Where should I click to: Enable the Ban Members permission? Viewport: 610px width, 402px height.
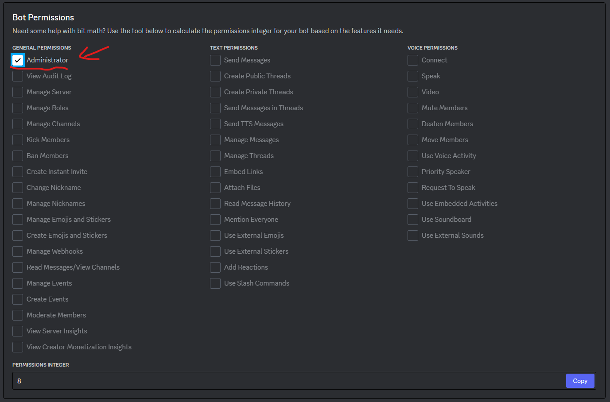[x=18, y=155]
